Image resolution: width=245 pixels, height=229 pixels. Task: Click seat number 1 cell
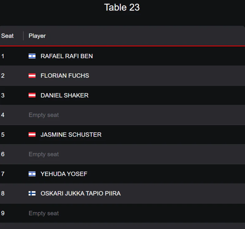coord(3,56)
